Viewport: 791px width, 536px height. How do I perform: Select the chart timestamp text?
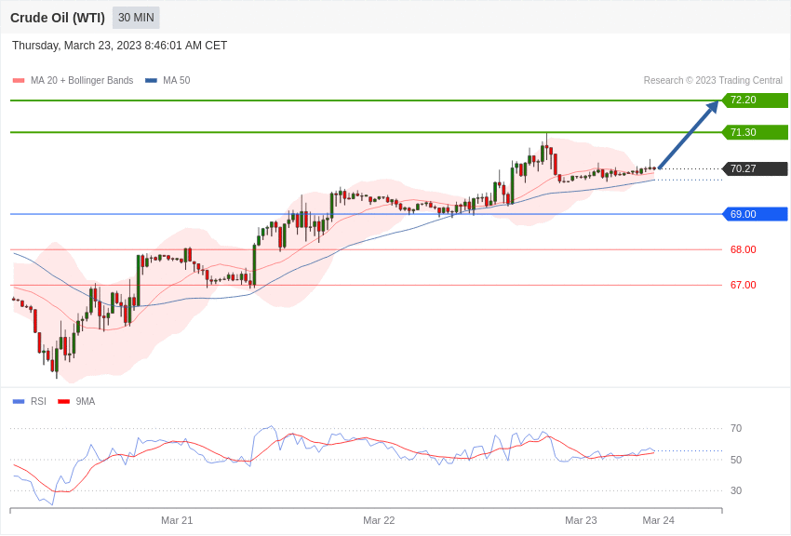point(119,46)
